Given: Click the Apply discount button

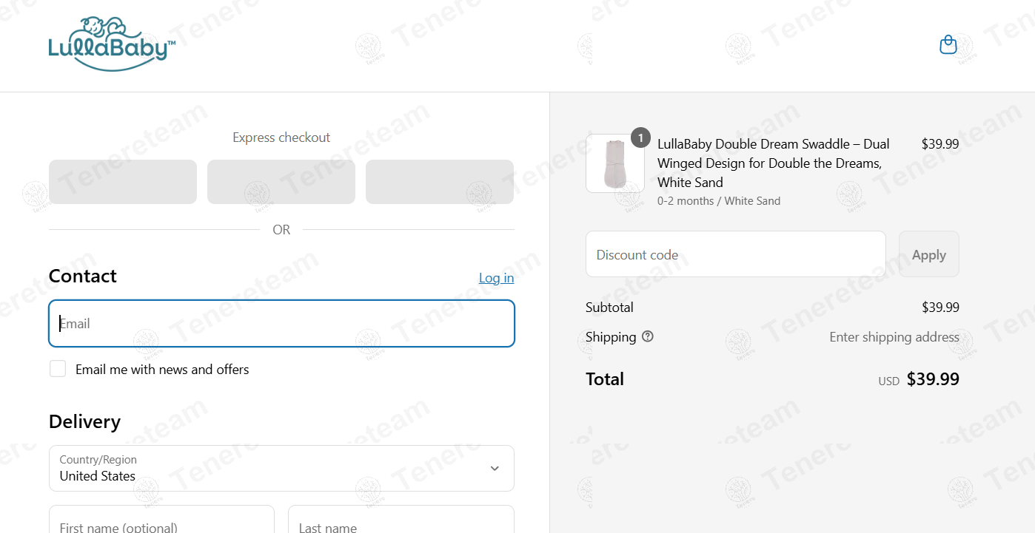Looking at the screenshot, I should coord(929,254).
